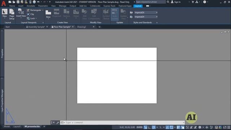Open the Output ribbon tab
Screen dimensions: 231x130
pyautogui.click(x=73, y=6)
